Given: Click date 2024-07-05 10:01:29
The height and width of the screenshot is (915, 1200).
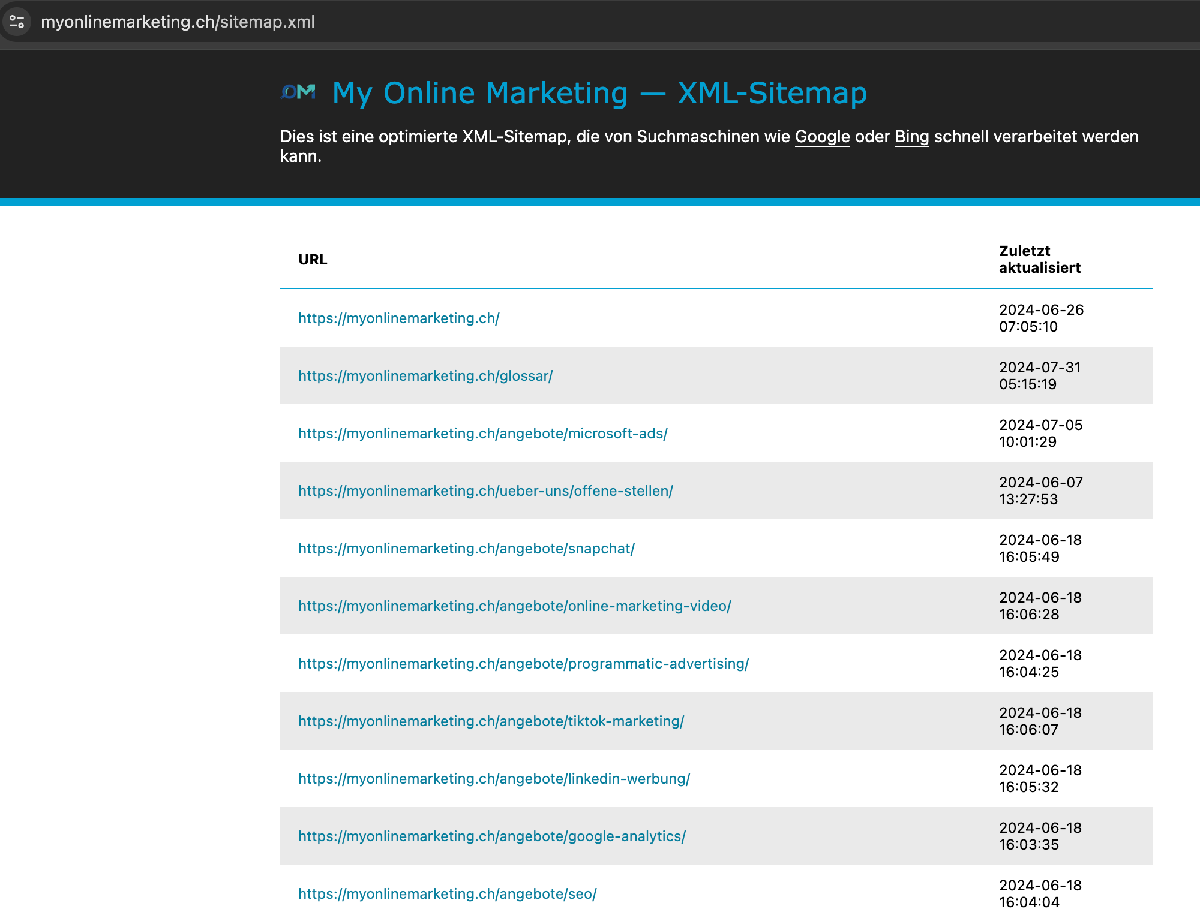Looking at the screenshot, I should coord(1040,434).
